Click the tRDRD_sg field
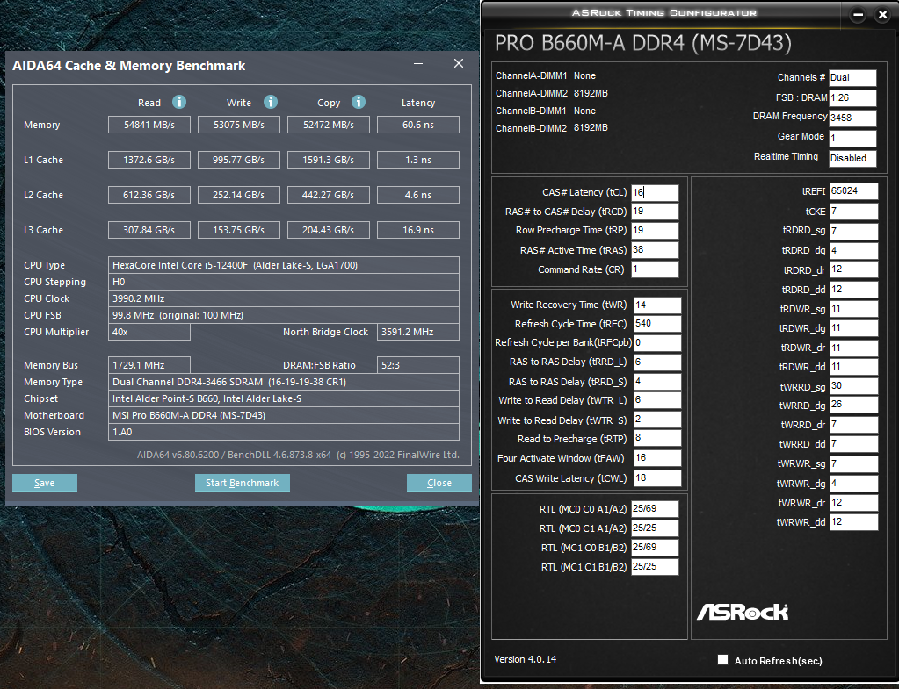The width and height of the screenshot is (899, 689). pos(853,231)
